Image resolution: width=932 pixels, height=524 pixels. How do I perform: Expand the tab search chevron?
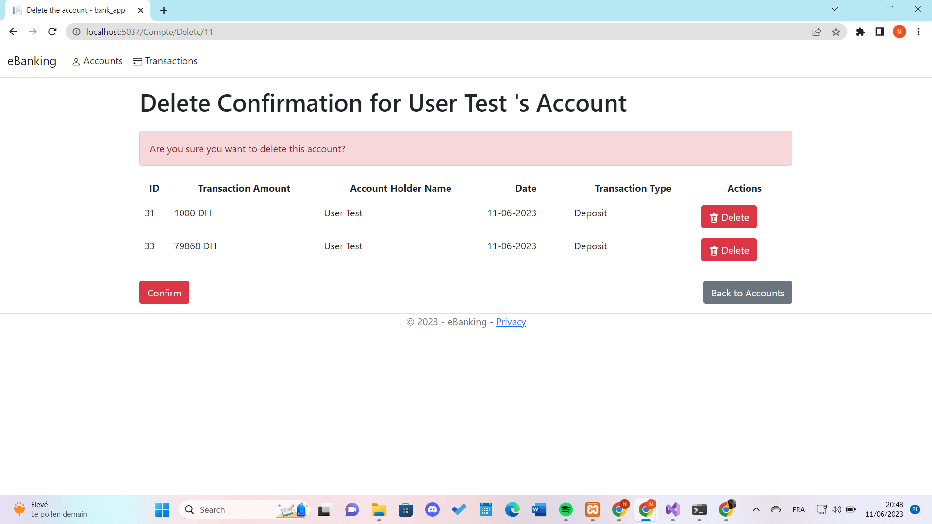pos(834,9)
